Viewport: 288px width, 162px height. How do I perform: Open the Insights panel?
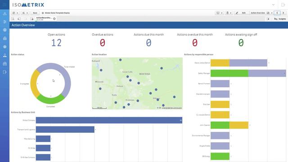(x=280, y=19)
